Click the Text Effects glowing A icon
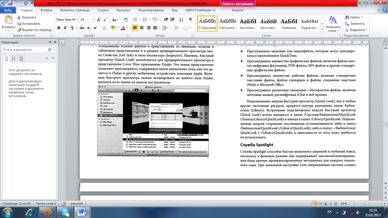The image size is (388, 218). (104, 28)
